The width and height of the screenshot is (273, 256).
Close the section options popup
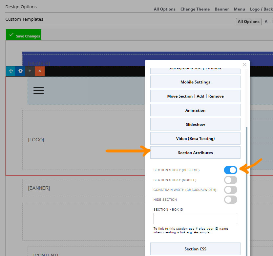coord(244,65)
